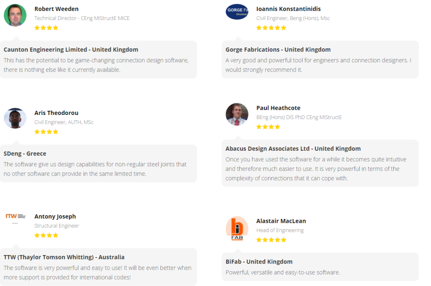
Task: Click the Caunton Engineering Limited heading
Action: pos(71,50)
